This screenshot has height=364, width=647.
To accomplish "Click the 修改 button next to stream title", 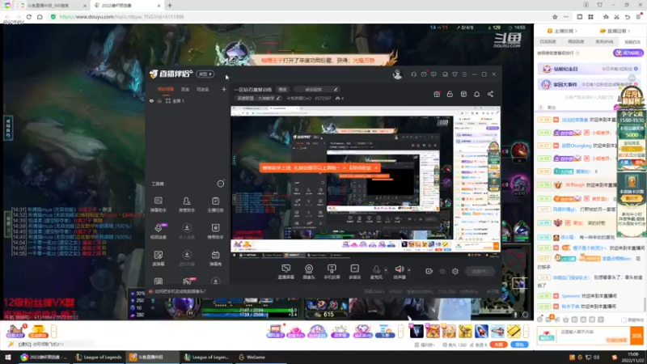I will 282,89.
